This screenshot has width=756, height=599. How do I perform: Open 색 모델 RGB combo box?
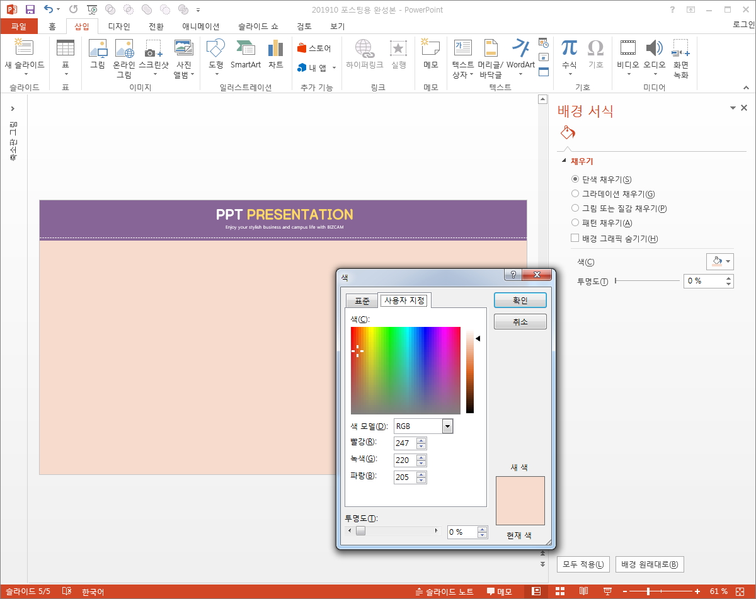pos(423,426)
